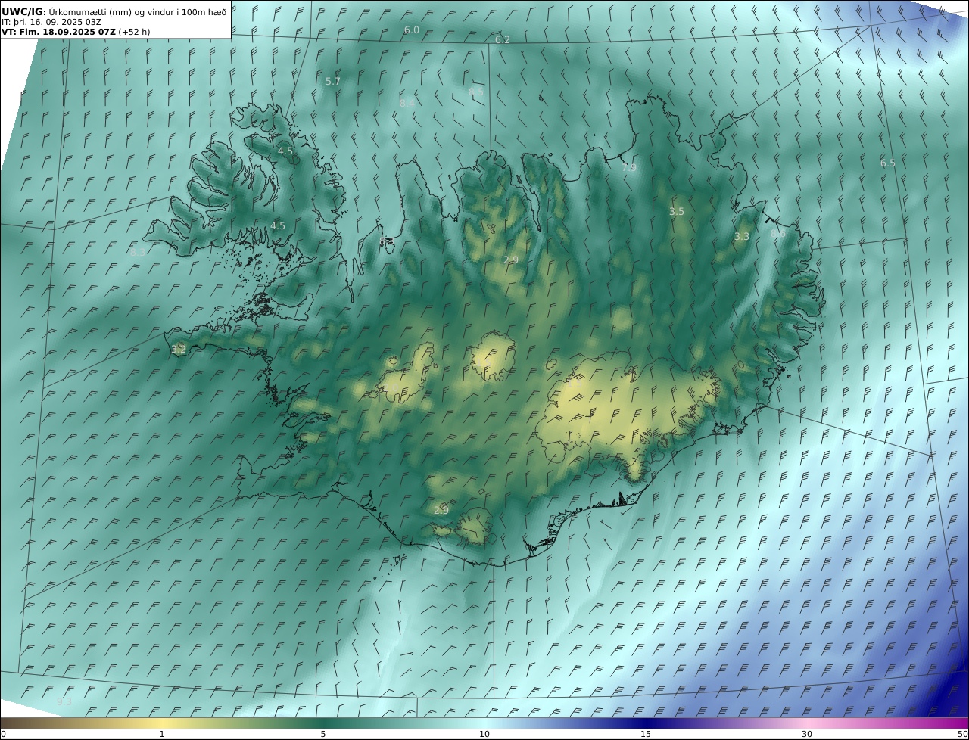
Task: Click the 5 tick on the color scale
Action: coord(323,734)
